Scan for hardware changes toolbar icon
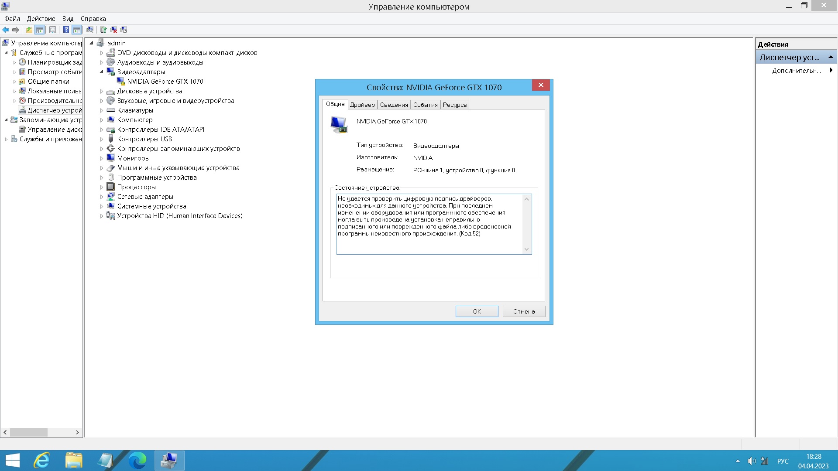 pos(90,30)
